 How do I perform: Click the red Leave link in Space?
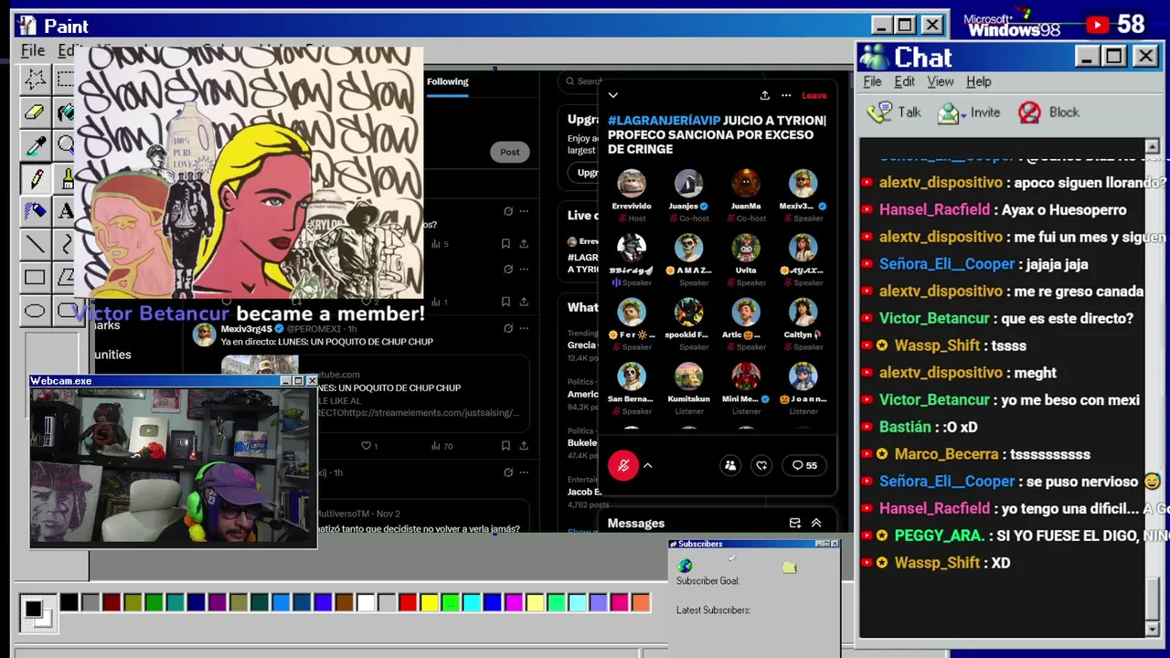pos(814,95)
